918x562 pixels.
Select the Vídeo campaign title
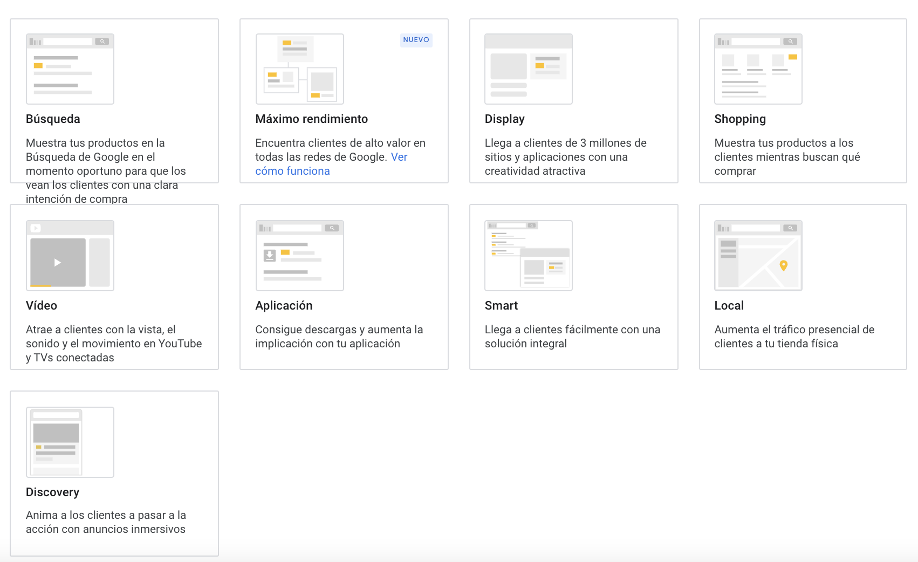[42, 306]
